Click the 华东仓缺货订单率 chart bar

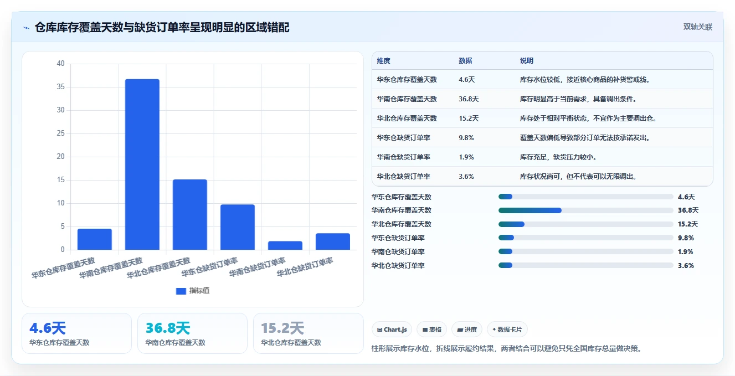click(238, 227)
